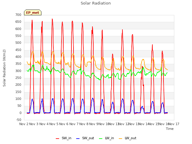
Task: Click the Solar Radiation chart title
Action: tap(96, 3)
